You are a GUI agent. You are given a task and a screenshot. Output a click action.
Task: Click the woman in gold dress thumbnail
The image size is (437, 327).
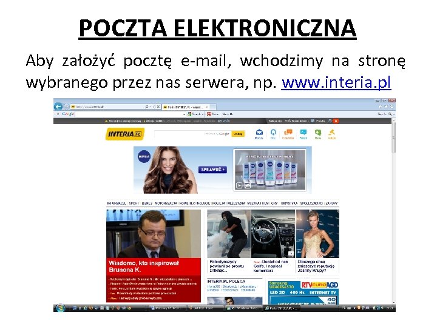coord(317,234)
